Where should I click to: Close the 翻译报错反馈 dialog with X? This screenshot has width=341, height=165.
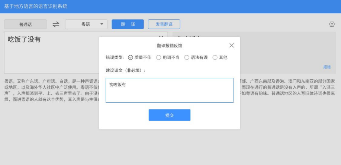(x=232, y=45)
